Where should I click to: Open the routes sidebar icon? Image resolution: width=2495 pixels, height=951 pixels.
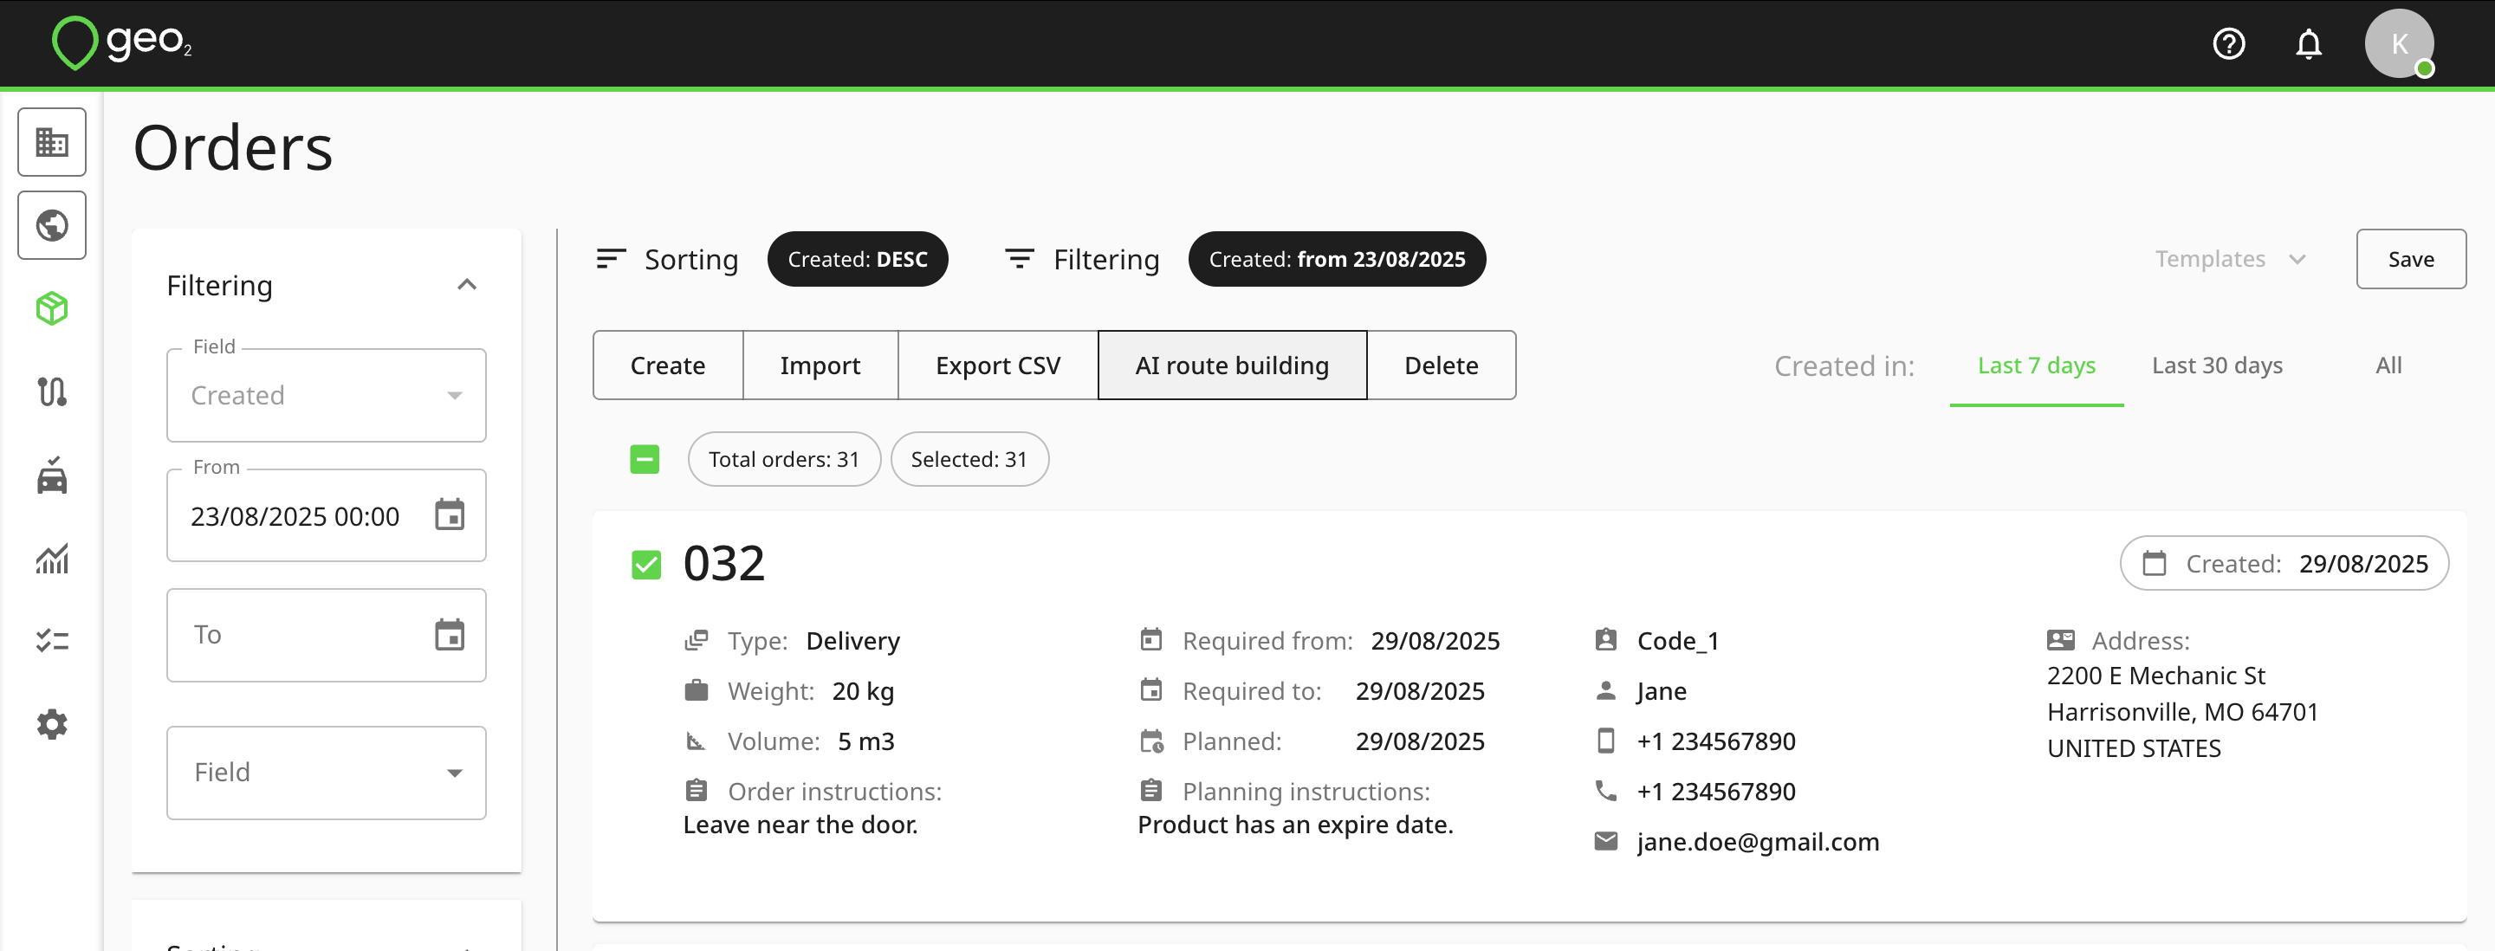[x=52, y=392]
